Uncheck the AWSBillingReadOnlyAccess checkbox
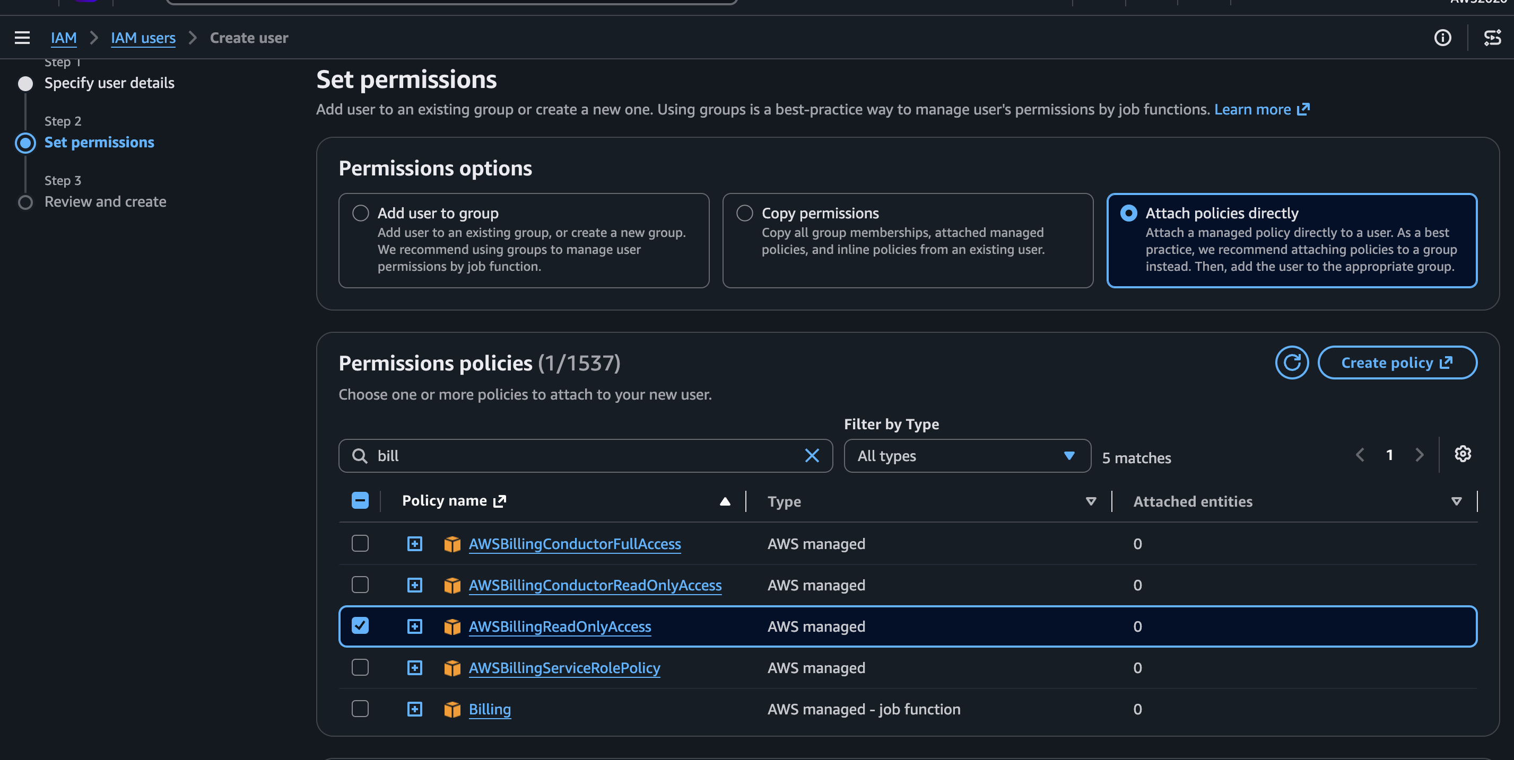This screenshot has width=1514, height=760. click(x=360, y=625)
